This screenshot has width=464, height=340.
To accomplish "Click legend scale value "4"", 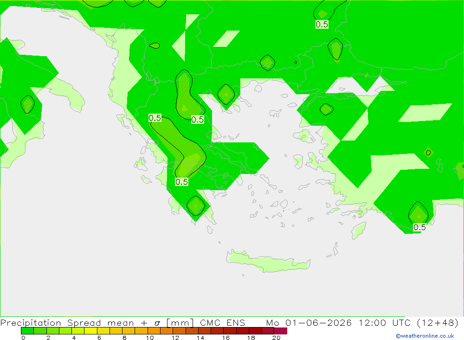I will (74, 338).
